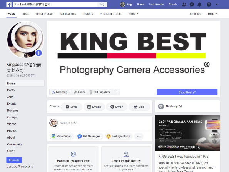Click the Instagram icon in Boost card
The width and height of the screenshot is (229, 172).
73,154
